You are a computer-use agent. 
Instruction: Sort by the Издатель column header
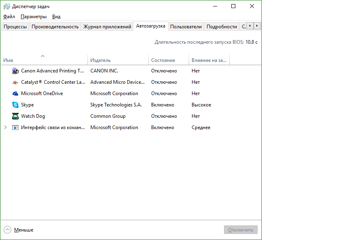(118, 60)
